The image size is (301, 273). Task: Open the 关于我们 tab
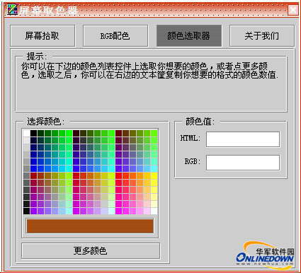262,36
